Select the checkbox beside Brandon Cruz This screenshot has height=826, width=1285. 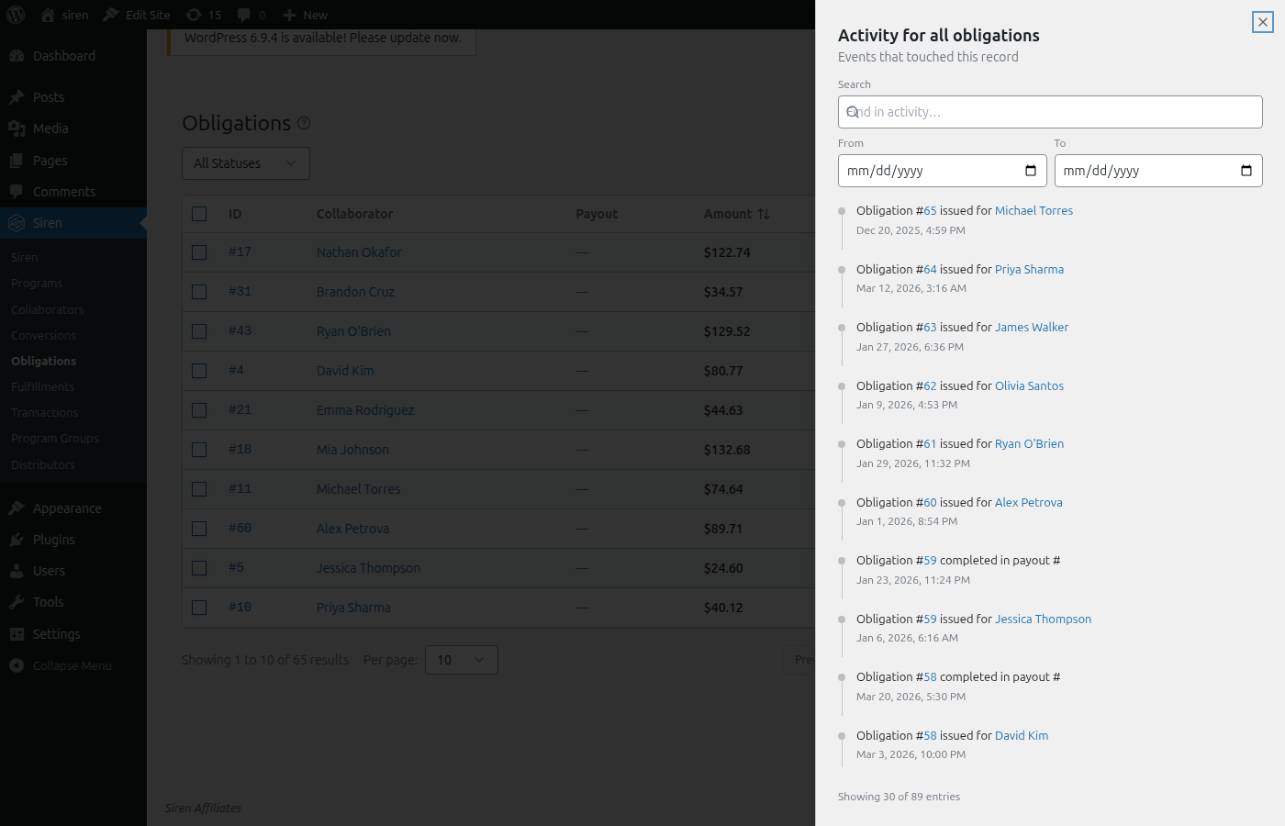[x=199, y=291]
